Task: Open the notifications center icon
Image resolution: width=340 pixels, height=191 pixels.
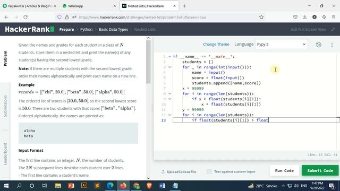Action: tap(331, 186)
